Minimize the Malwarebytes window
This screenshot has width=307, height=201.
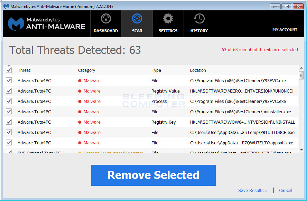pyautogui.click(x=275, y=6)
